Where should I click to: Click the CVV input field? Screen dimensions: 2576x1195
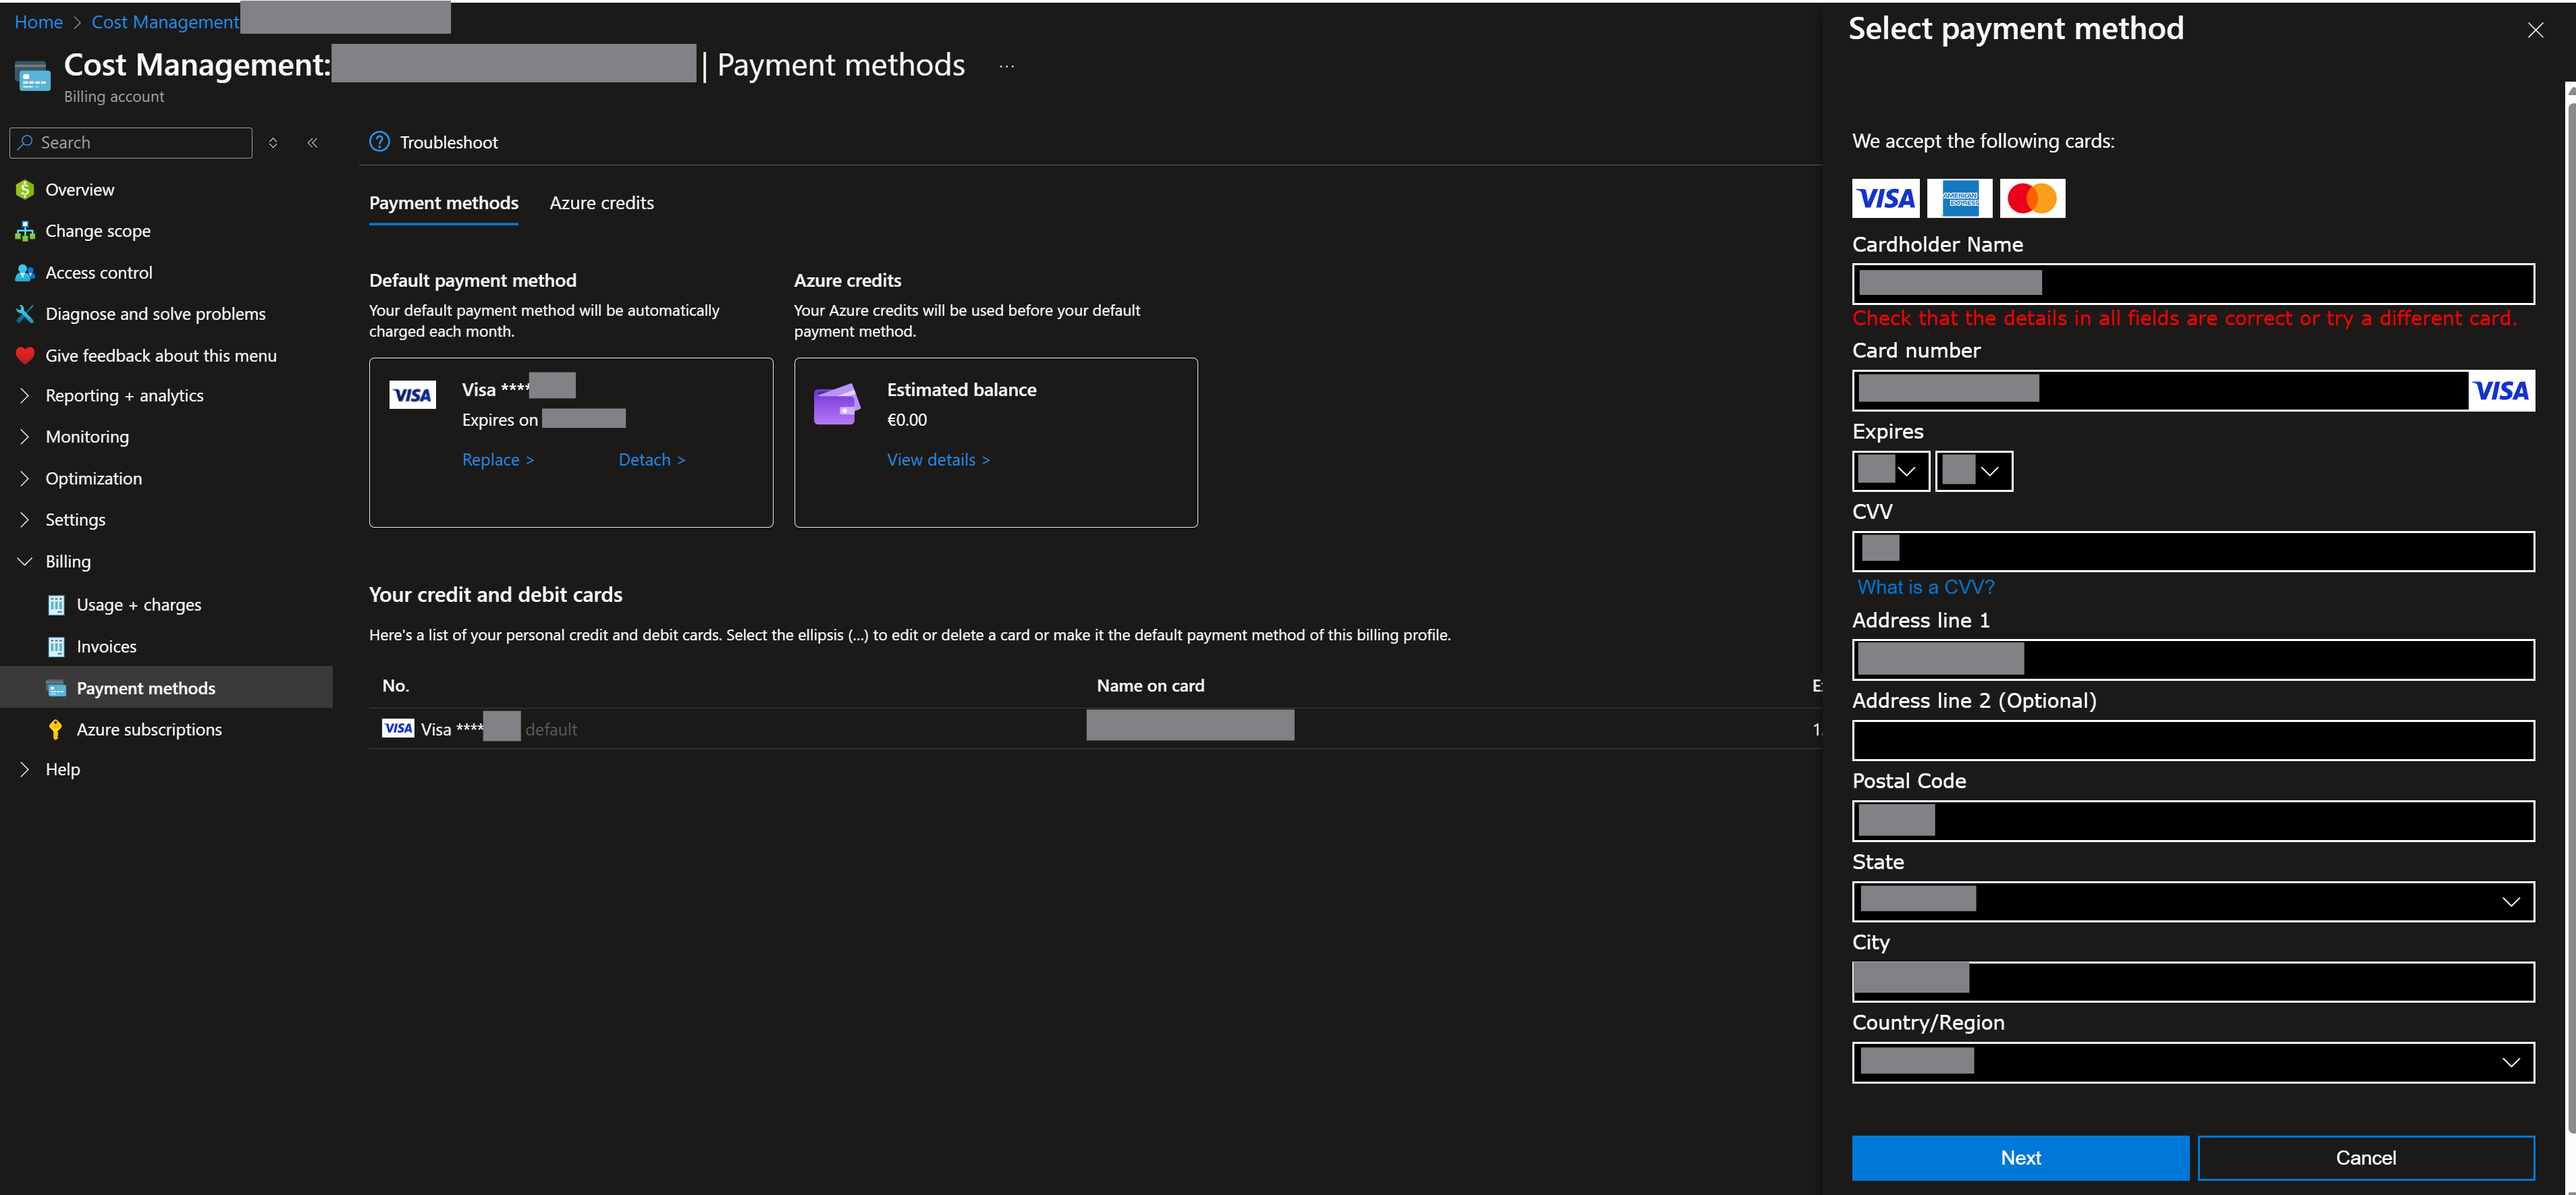(x=2193, y=551)
